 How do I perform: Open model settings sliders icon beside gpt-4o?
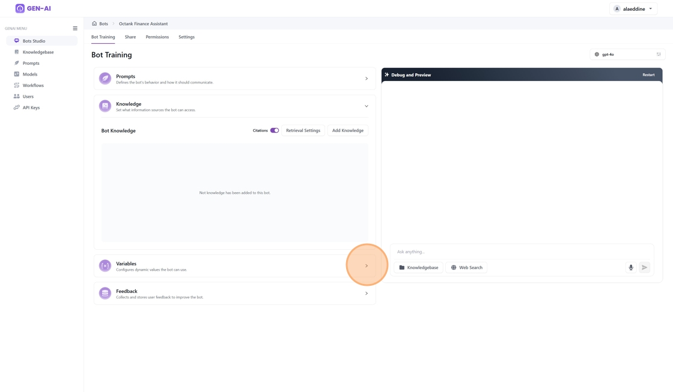(x=659, y=55)
